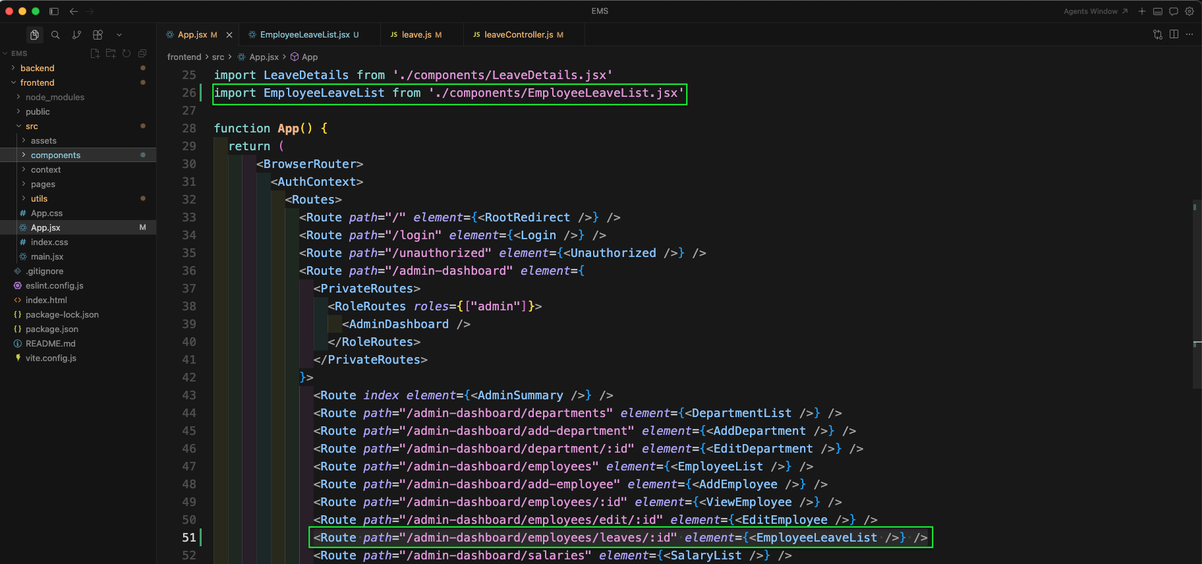1202x564 pixels.
Task: Click the New File icon in EMS explorer
Action: [x=95, y=53]
